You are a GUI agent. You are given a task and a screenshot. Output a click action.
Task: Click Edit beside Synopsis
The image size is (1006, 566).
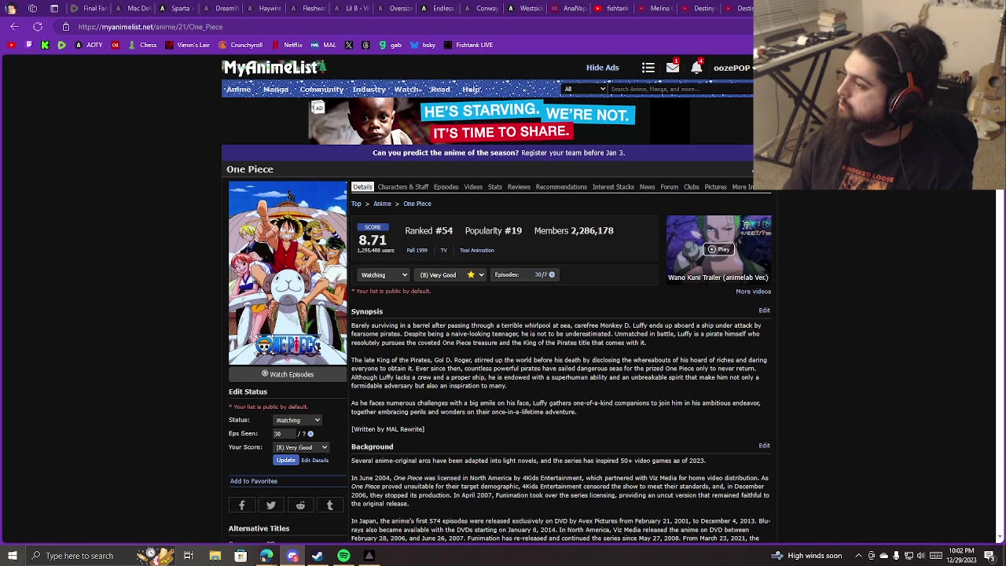(764, 311)
